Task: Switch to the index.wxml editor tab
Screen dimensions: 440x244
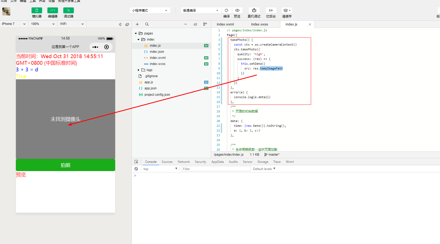Action: click(225, 24)
